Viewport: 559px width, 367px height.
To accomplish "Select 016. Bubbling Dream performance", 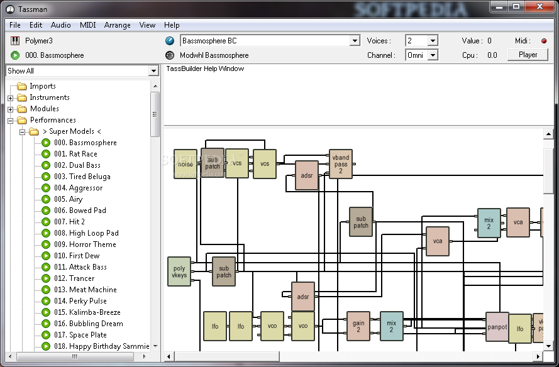I will tap(89, 324).
